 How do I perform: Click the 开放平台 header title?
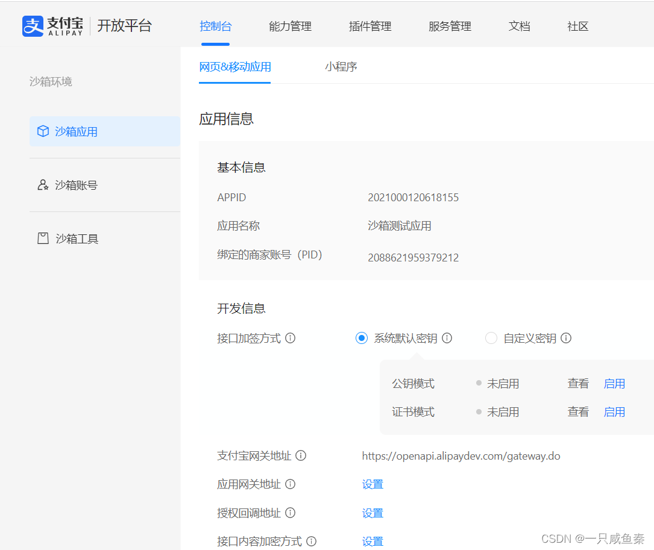(124, 26)
